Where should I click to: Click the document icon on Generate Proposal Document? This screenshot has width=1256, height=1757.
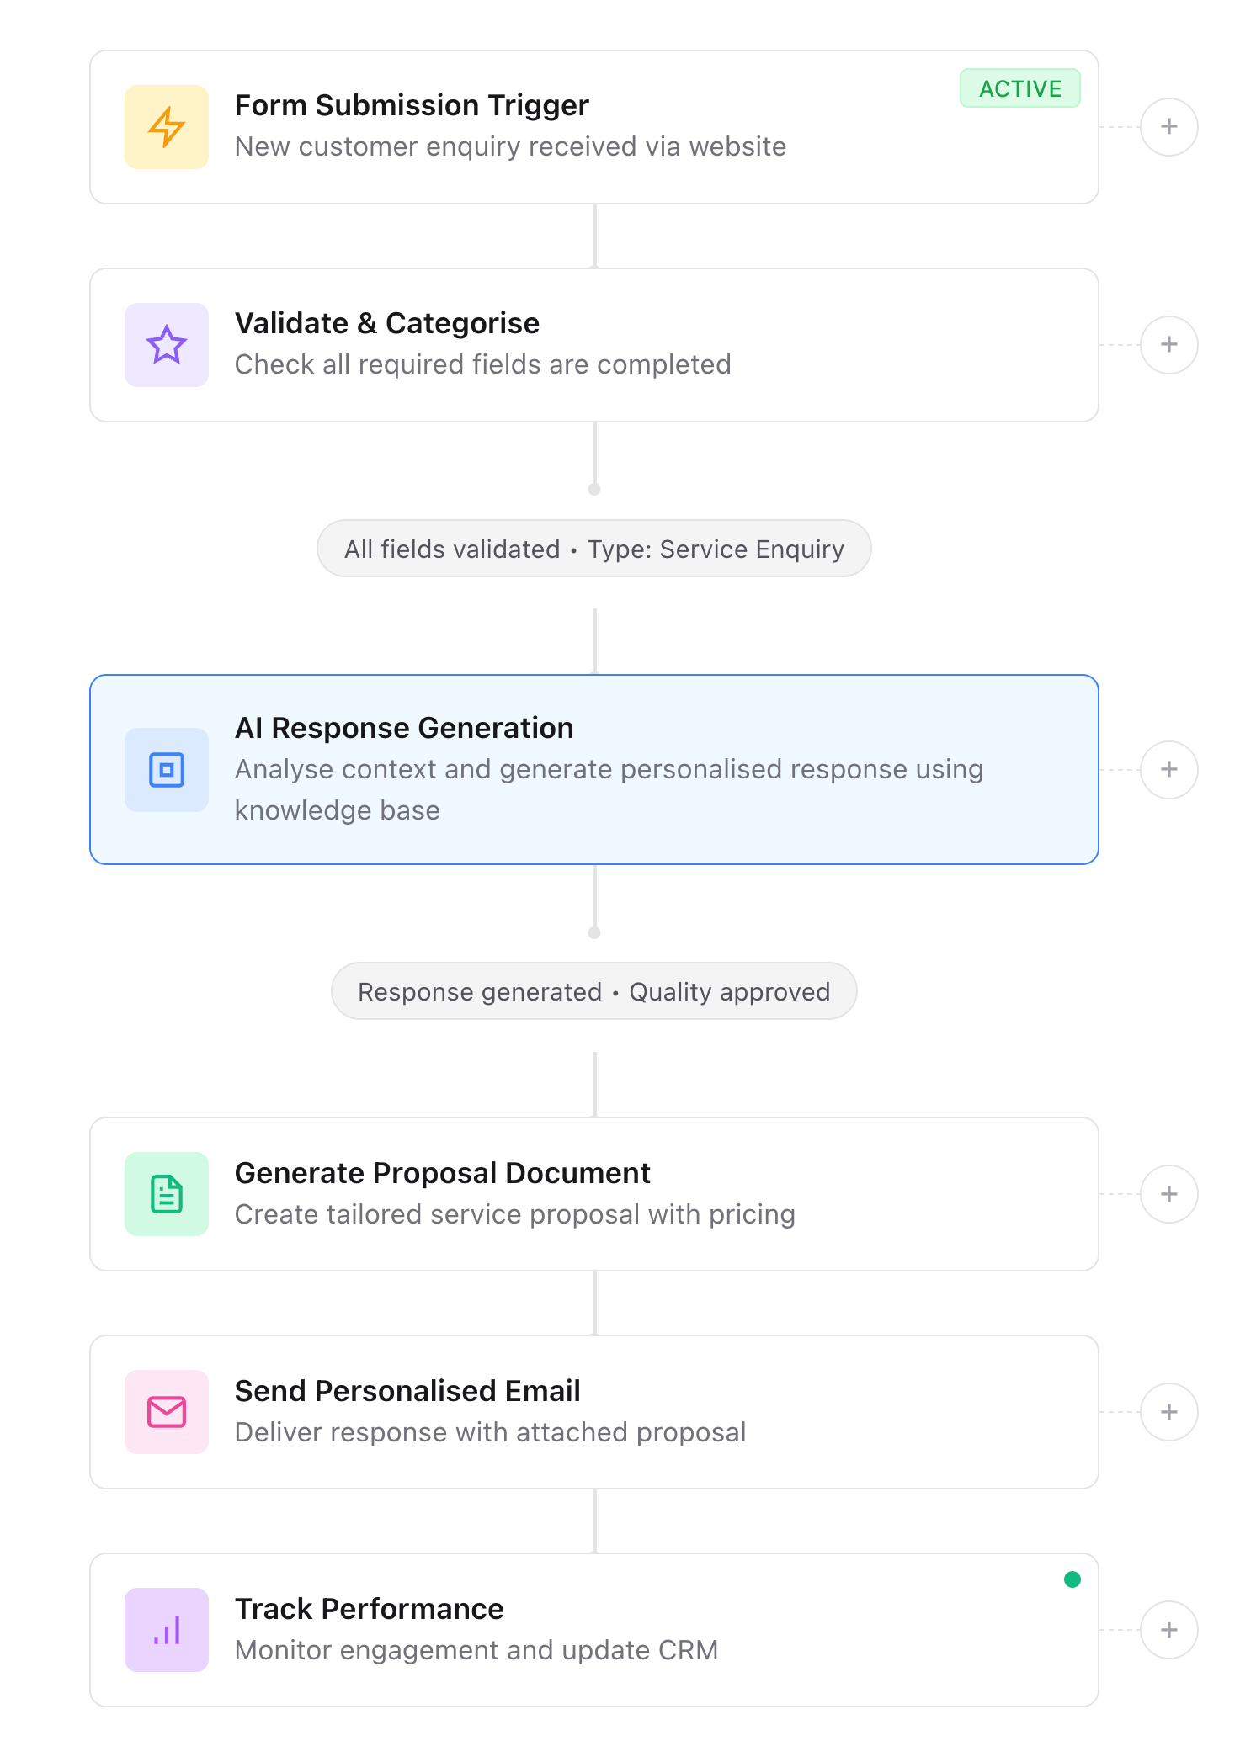pyautogui.click(x=166, y=1194)
